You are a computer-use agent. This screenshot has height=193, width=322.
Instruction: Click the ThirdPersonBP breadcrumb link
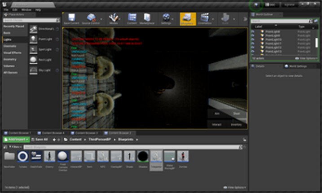(x=100, y=140)
